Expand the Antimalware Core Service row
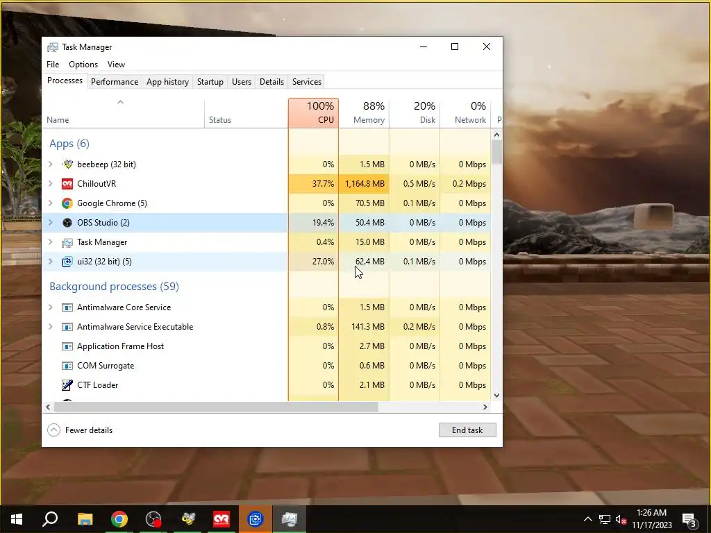The height and width of the screenshot is (533, 711). 50,307
